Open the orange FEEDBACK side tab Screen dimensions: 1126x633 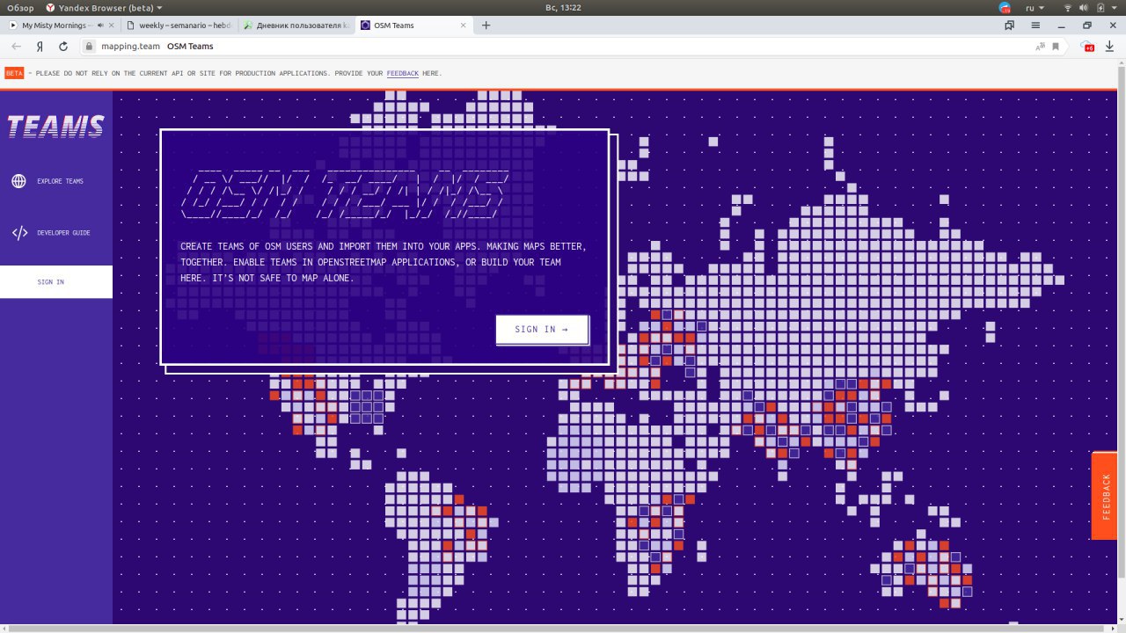tap(1107, 496)
